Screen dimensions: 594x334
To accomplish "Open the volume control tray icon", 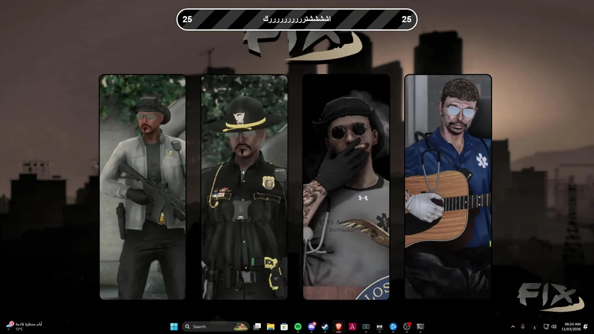I will point(554,327).
